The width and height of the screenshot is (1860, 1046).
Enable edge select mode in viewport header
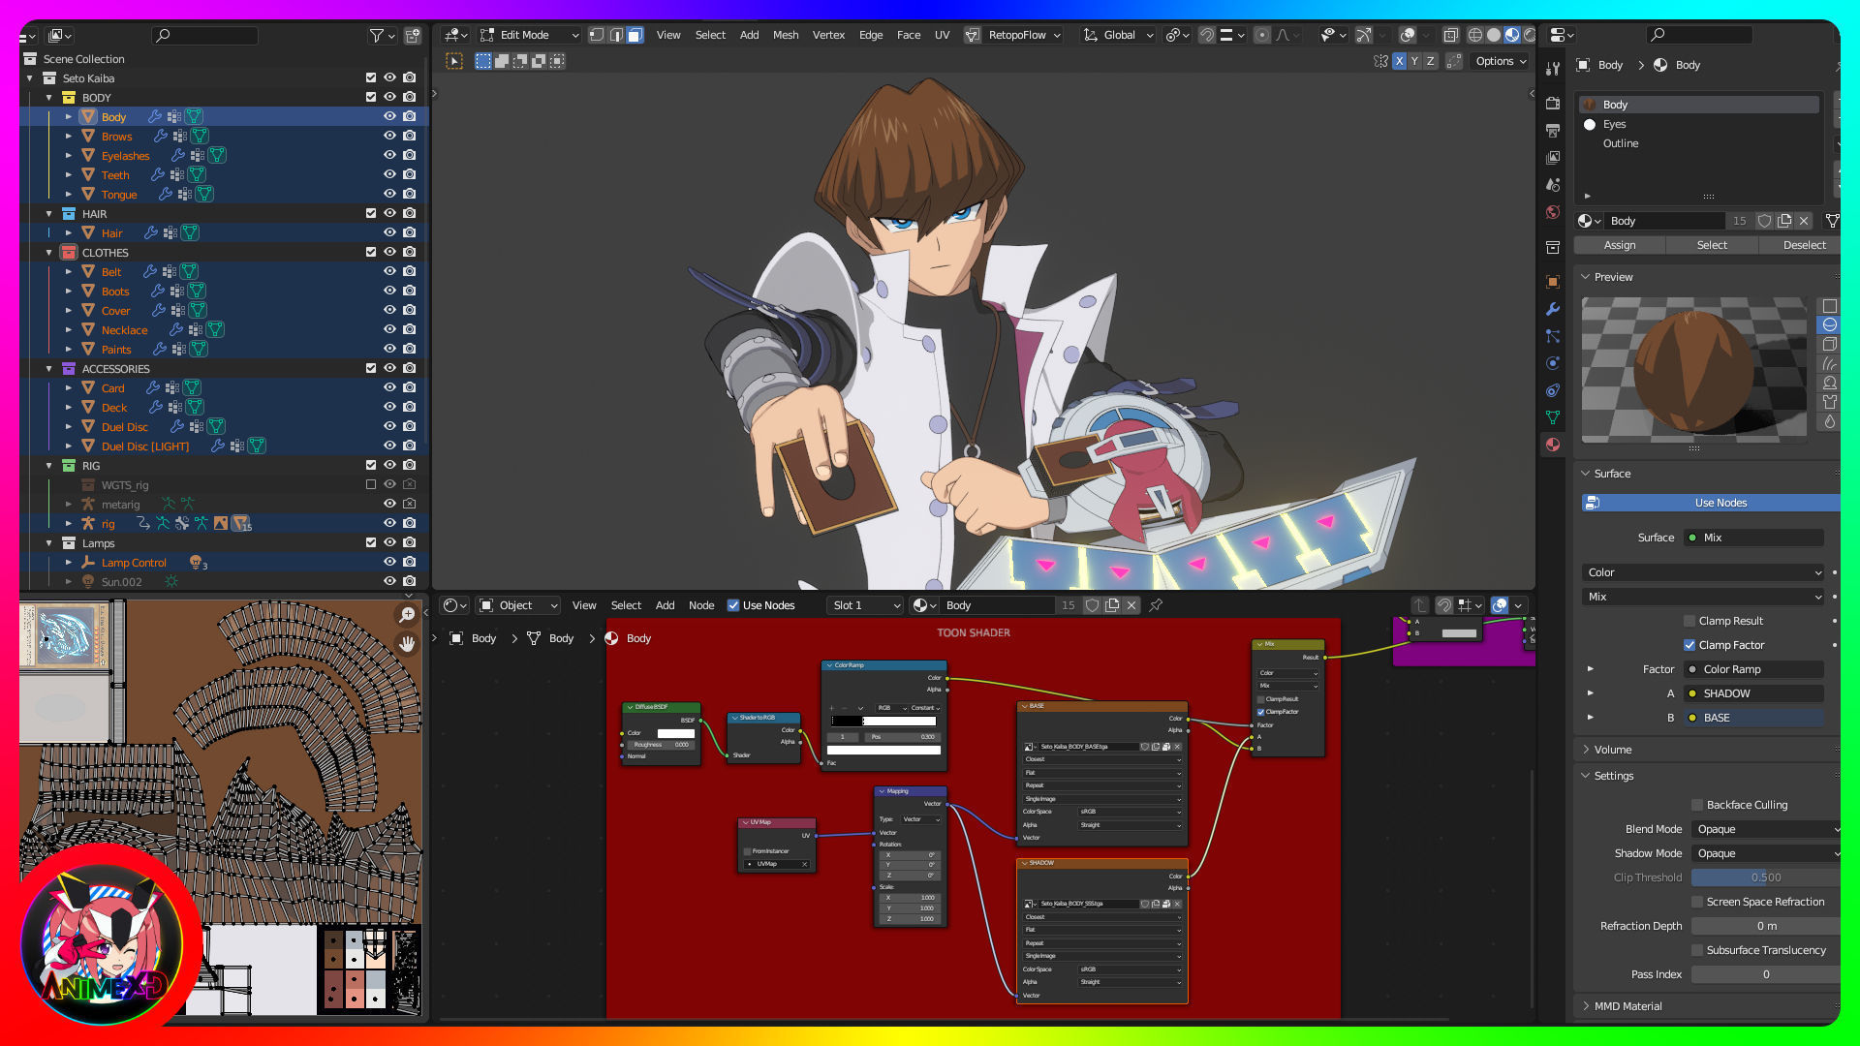click(616, 35)
